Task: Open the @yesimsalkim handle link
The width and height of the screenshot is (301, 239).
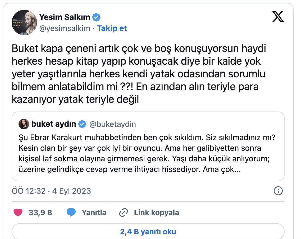Action: 65,28
